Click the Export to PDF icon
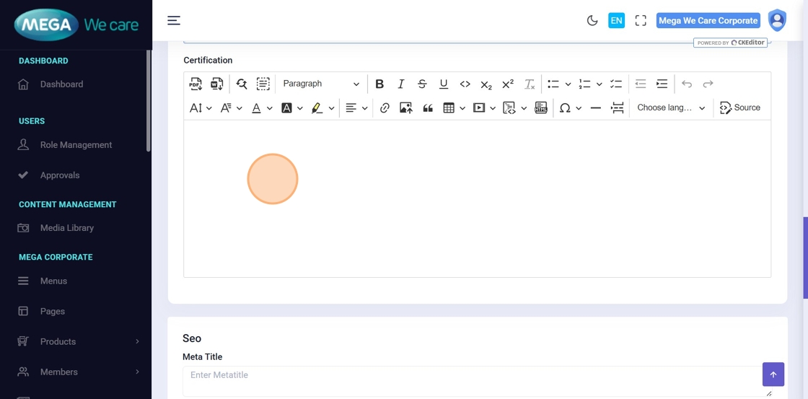808x399 pixels. 196,84
